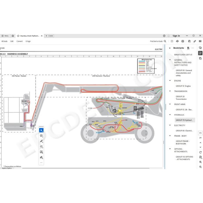Choose the add text box tool
This screenshot has width=203, height=203.
41,152
